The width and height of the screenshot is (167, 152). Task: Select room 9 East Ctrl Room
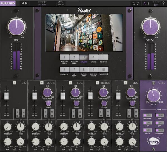click(x=94, y=69)
